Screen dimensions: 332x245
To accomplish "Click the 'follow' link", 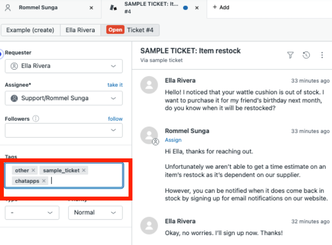I will [x=115, y=119].
